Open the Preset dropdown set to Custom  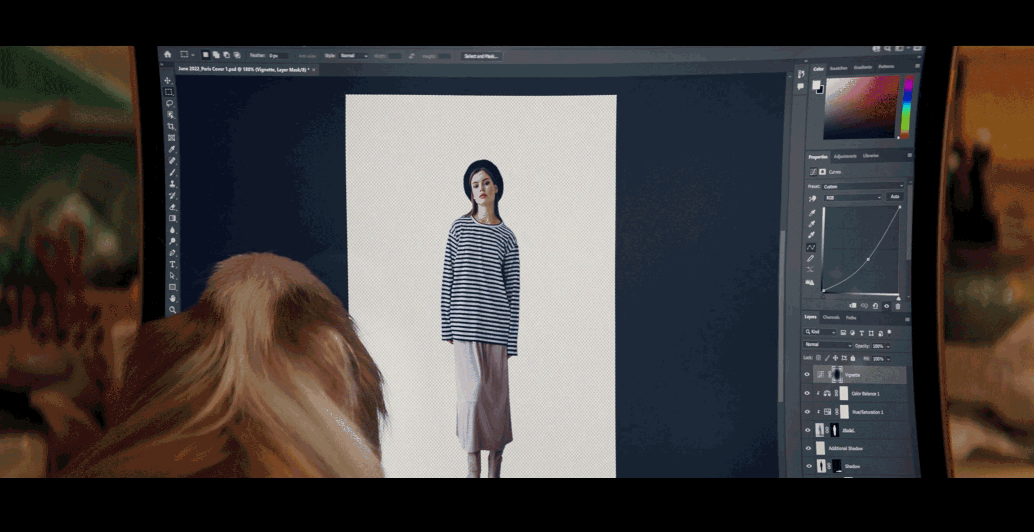pos(863,186)
